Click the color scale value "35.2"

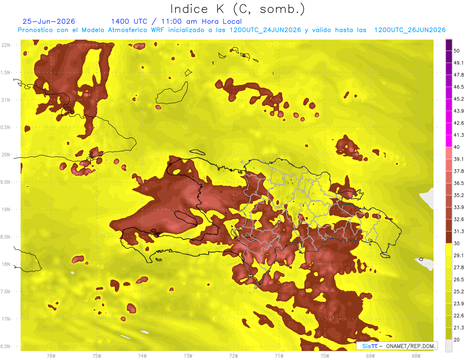point(459,195)
